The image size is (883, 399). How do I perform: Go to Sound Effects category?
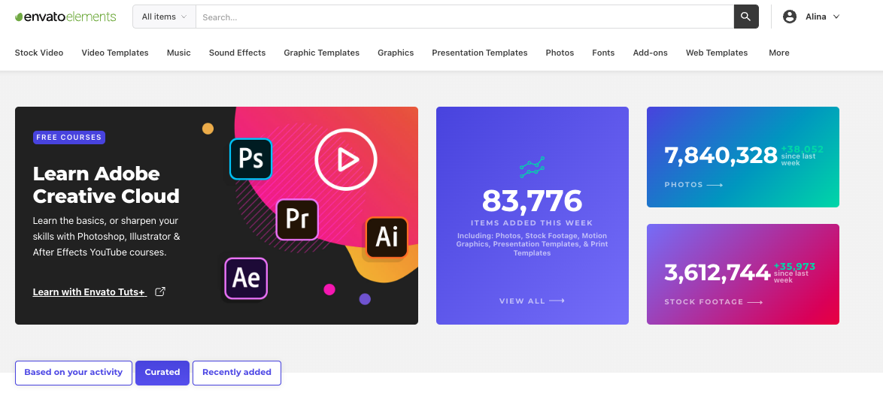pyautogui.click(x=237, y=53)
